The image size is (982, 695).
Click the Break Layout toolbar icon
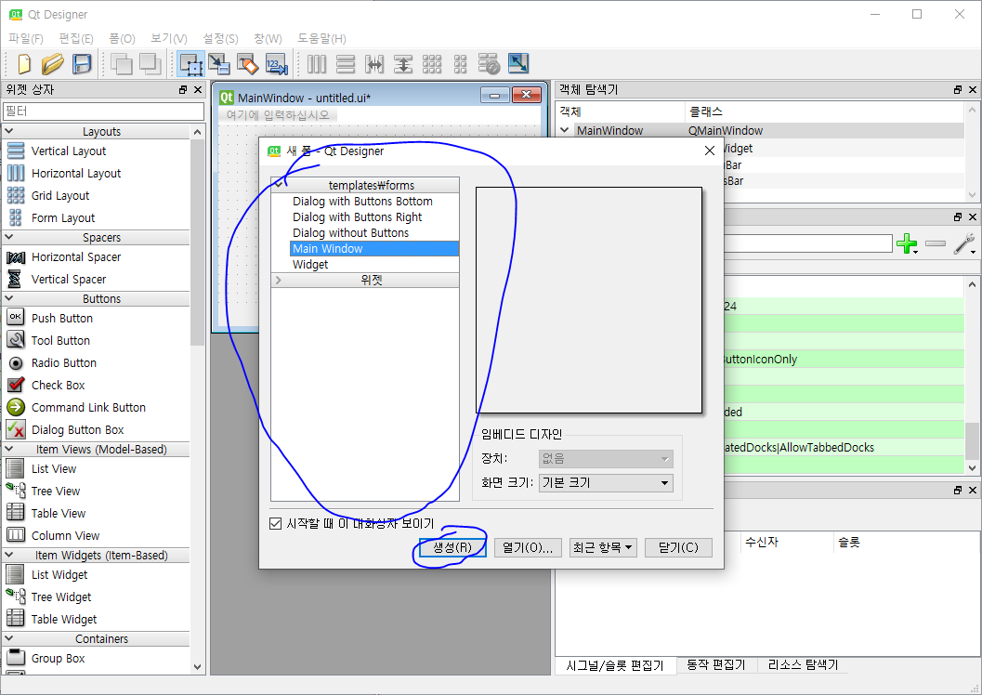(x=489, y=64)
